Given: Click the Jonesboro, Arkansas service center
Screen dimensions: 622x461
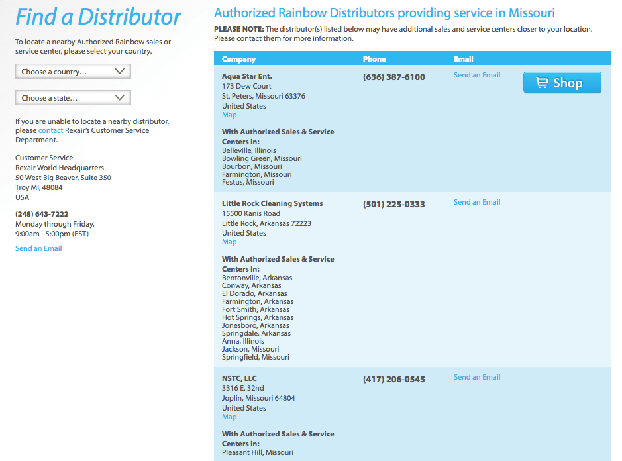Looking at the screenshot, I should point(256,325).
